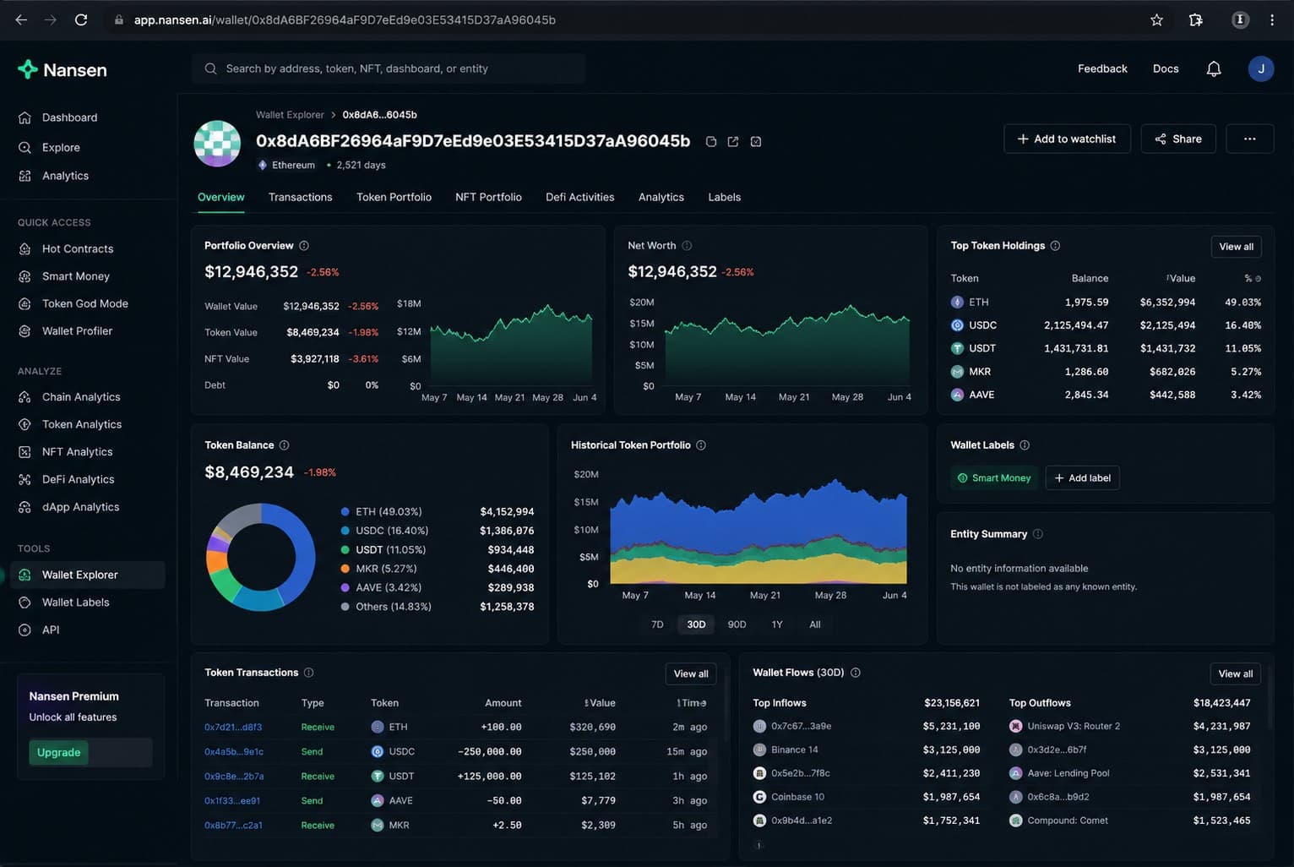The width and height of the screenshot is (1294, 867).
Task: Click View all in Top Token Holdings
Action: (x=1237, y=247)
